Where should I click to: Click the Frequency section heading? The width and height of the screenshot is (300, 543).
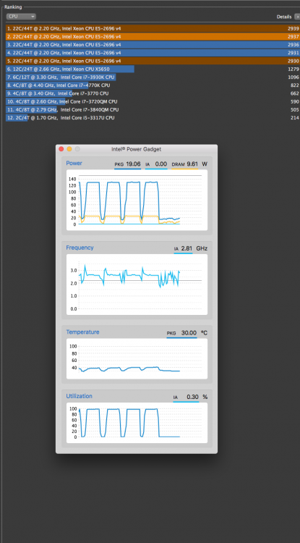click(x=80, y=248)
